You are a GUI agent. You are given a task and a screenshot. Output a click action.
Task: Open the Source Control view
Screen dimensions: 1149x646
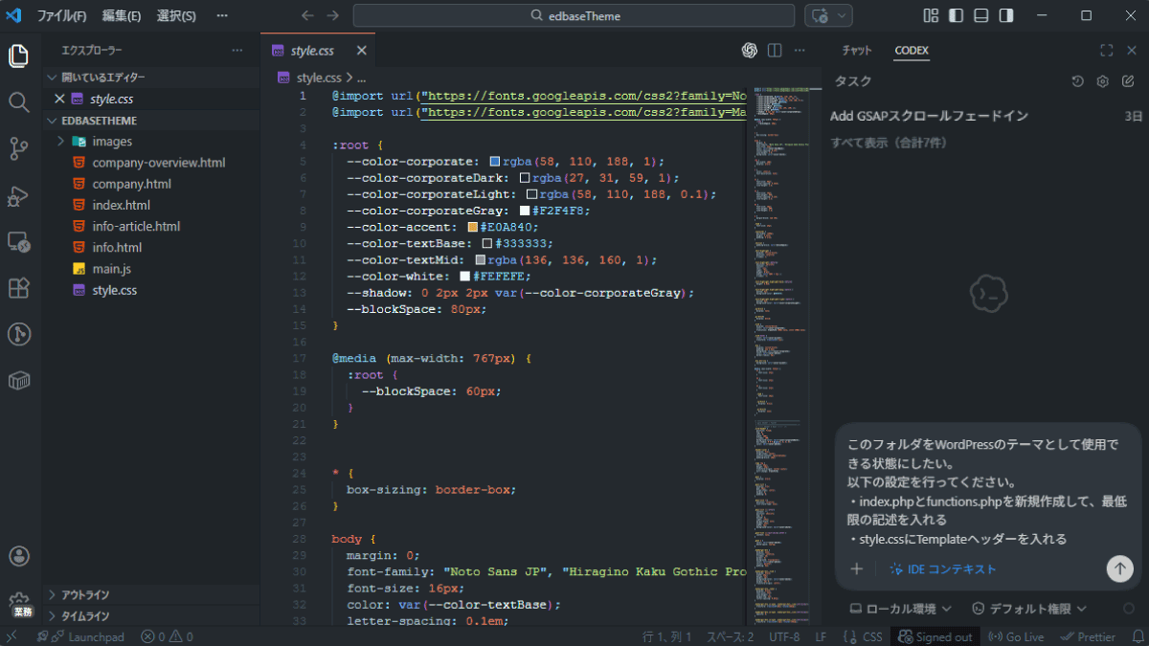18,148
